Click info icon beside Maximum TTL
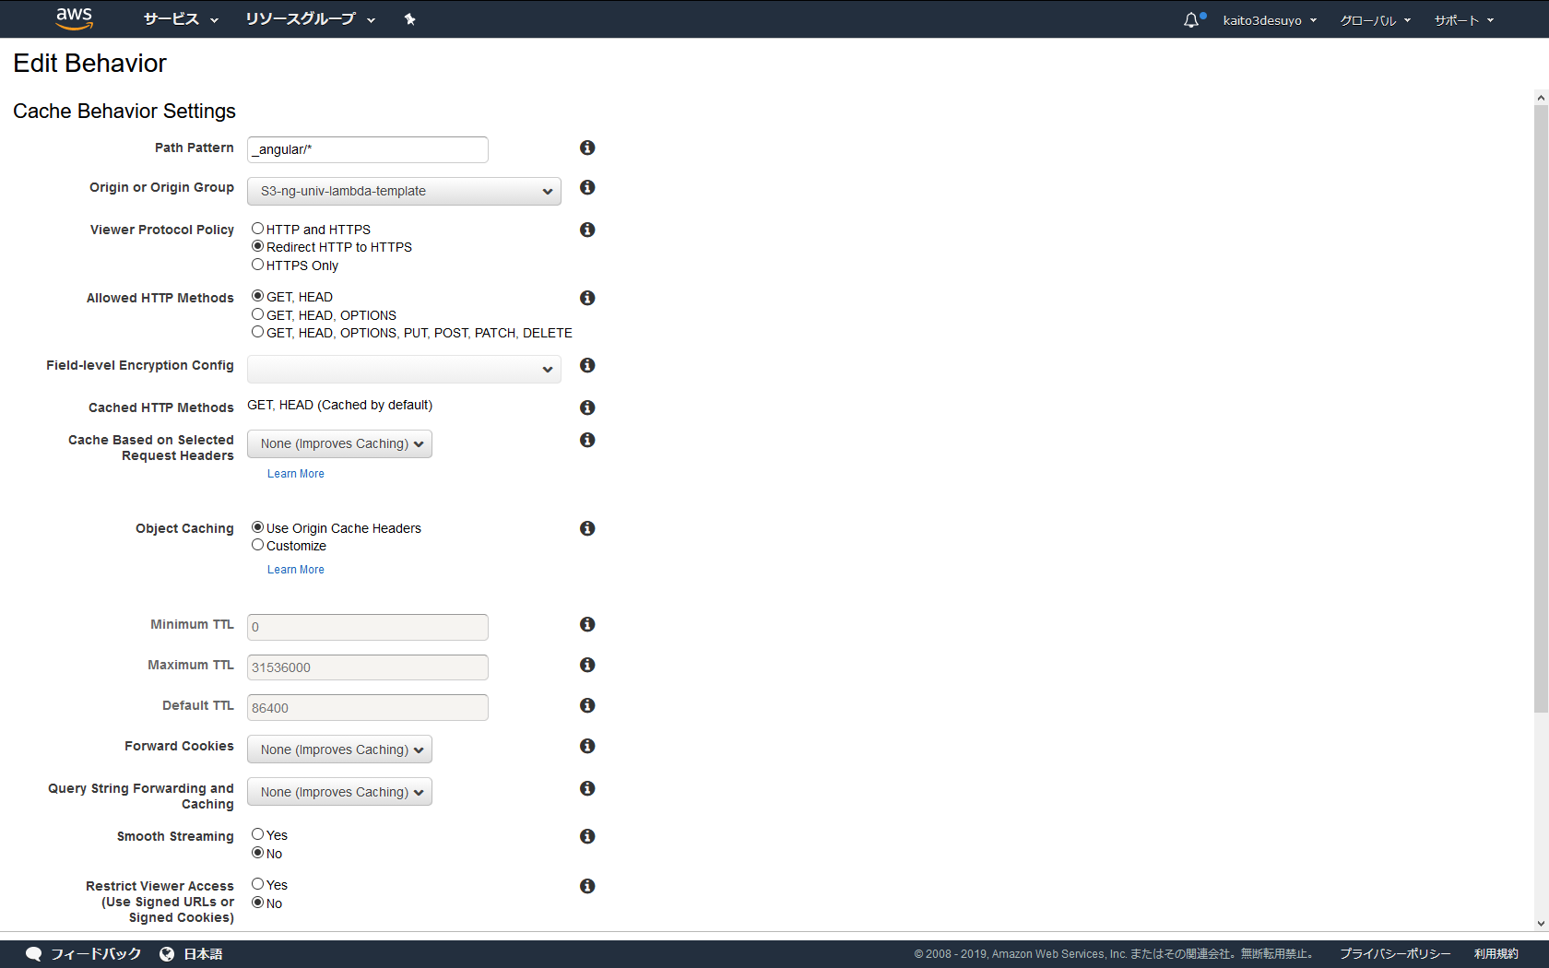Image resolution: width=1549 pixels, height=968 pixels. [x=587, y=665]
